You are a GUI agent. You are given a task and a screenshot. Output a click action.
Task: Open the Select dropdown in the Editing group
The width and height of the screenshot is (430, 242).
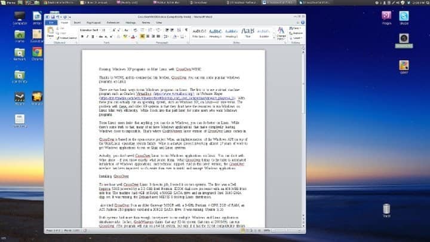pyautogui.click(x=296, y=38)
